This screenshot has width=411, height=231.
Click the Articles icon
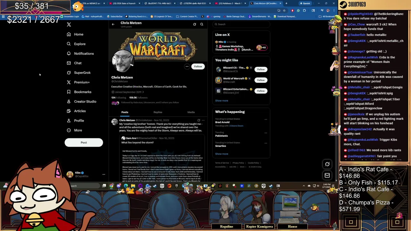(69, 111)
